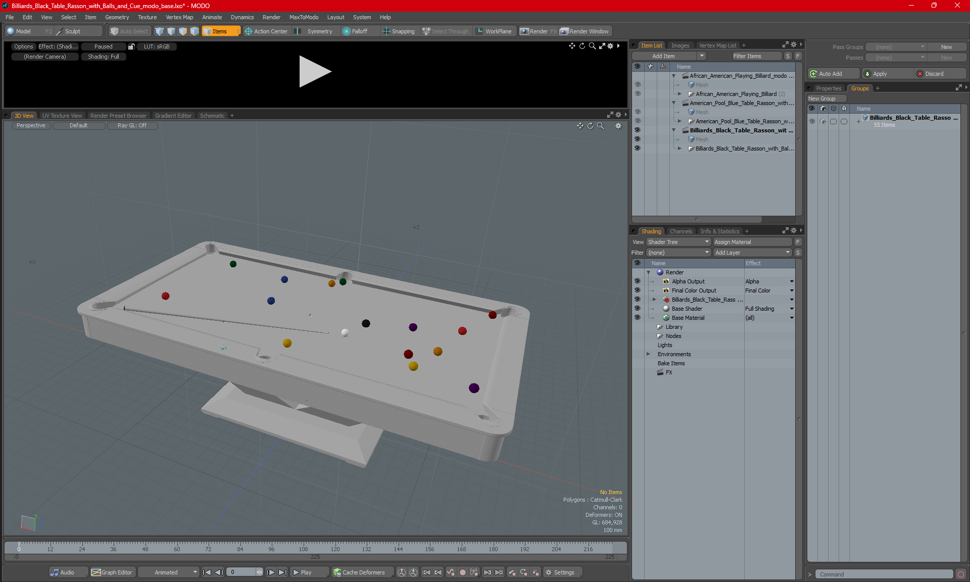Expand Environments in Shader Tree
This screenshot has width=970, height=582.
[x=649, y=354]
